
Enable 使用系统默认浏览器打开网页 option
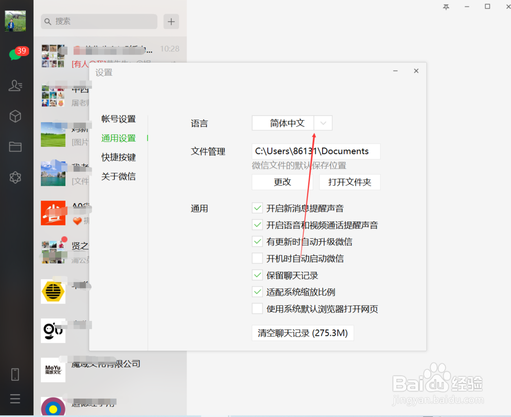258,309
